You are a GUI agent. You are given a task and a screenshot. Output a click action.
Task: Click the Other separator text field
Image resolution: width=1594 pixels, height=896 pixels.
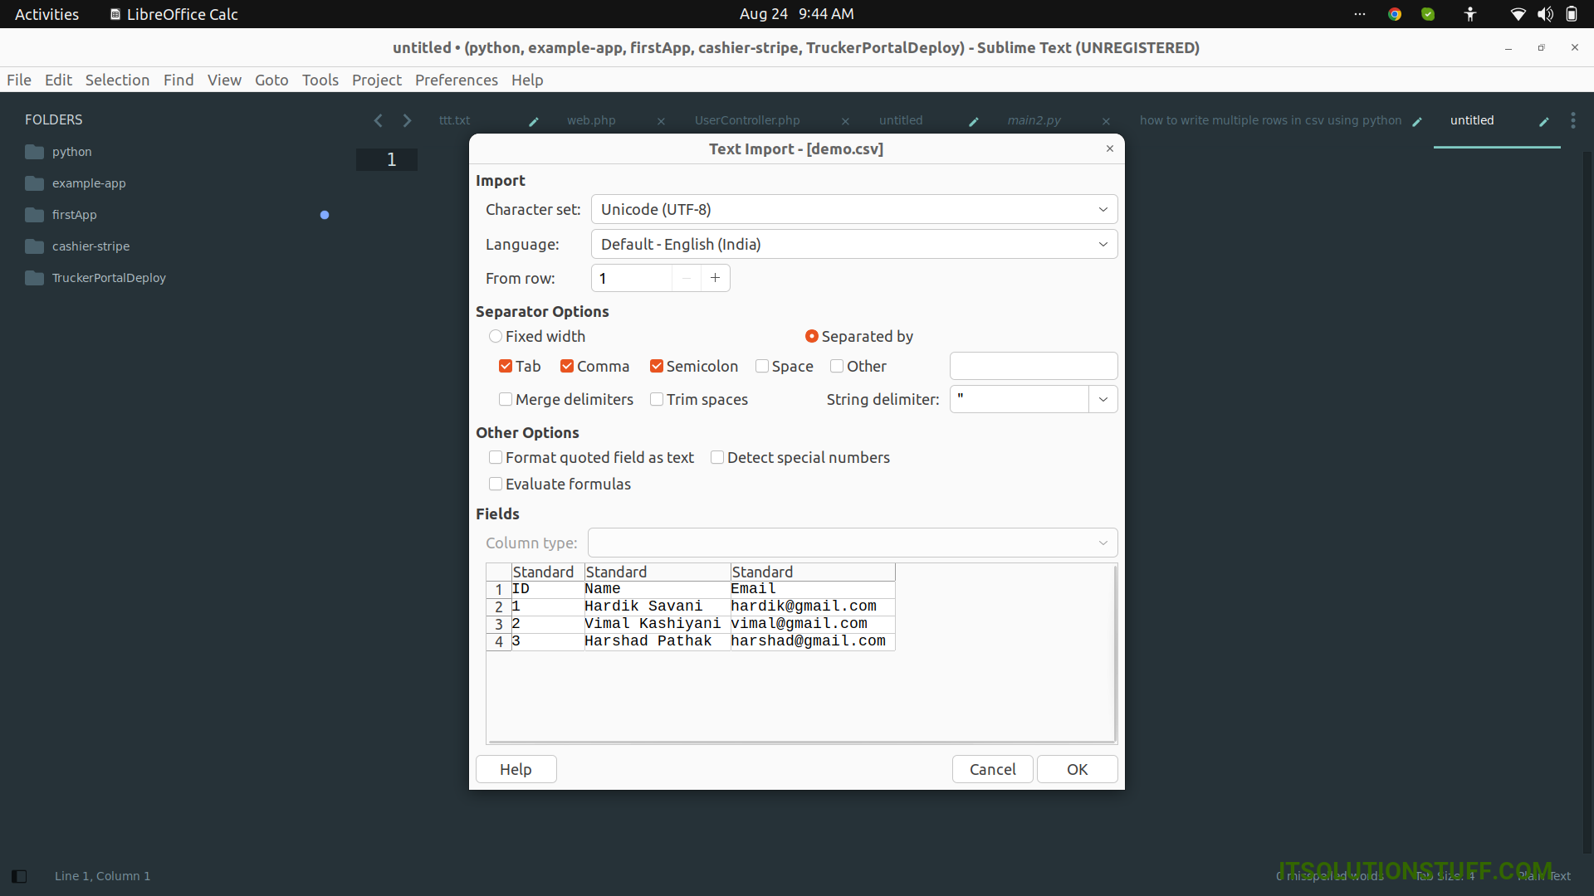[x=1034, y=366]
